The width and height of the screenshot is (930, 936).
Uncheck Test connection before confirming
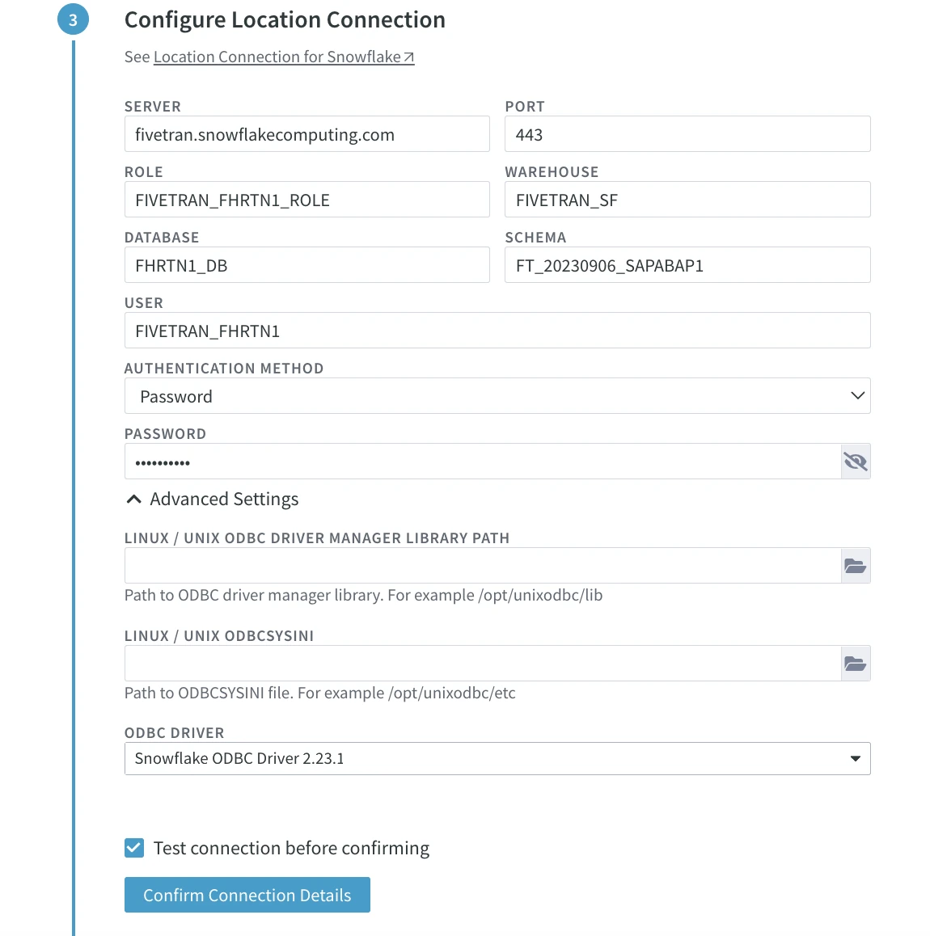[x=133, y=848]
